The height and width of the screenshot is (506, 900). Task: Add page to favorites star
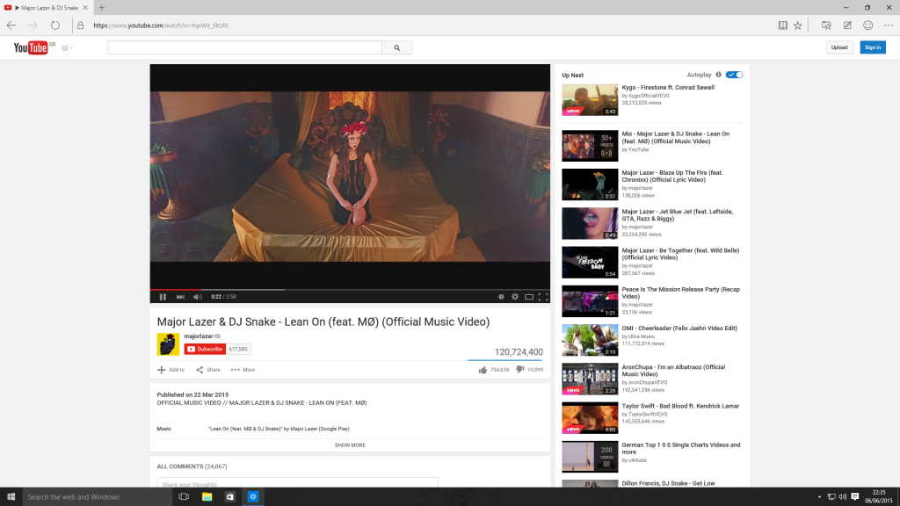[x=798, y=25]
